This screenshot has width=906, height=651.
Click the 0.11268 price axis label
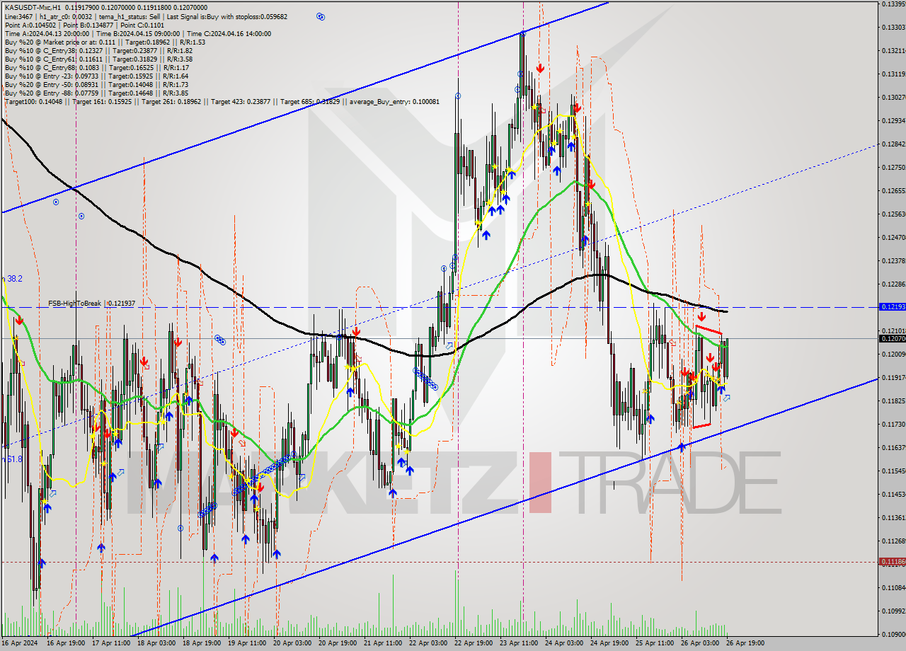point(893,541)
